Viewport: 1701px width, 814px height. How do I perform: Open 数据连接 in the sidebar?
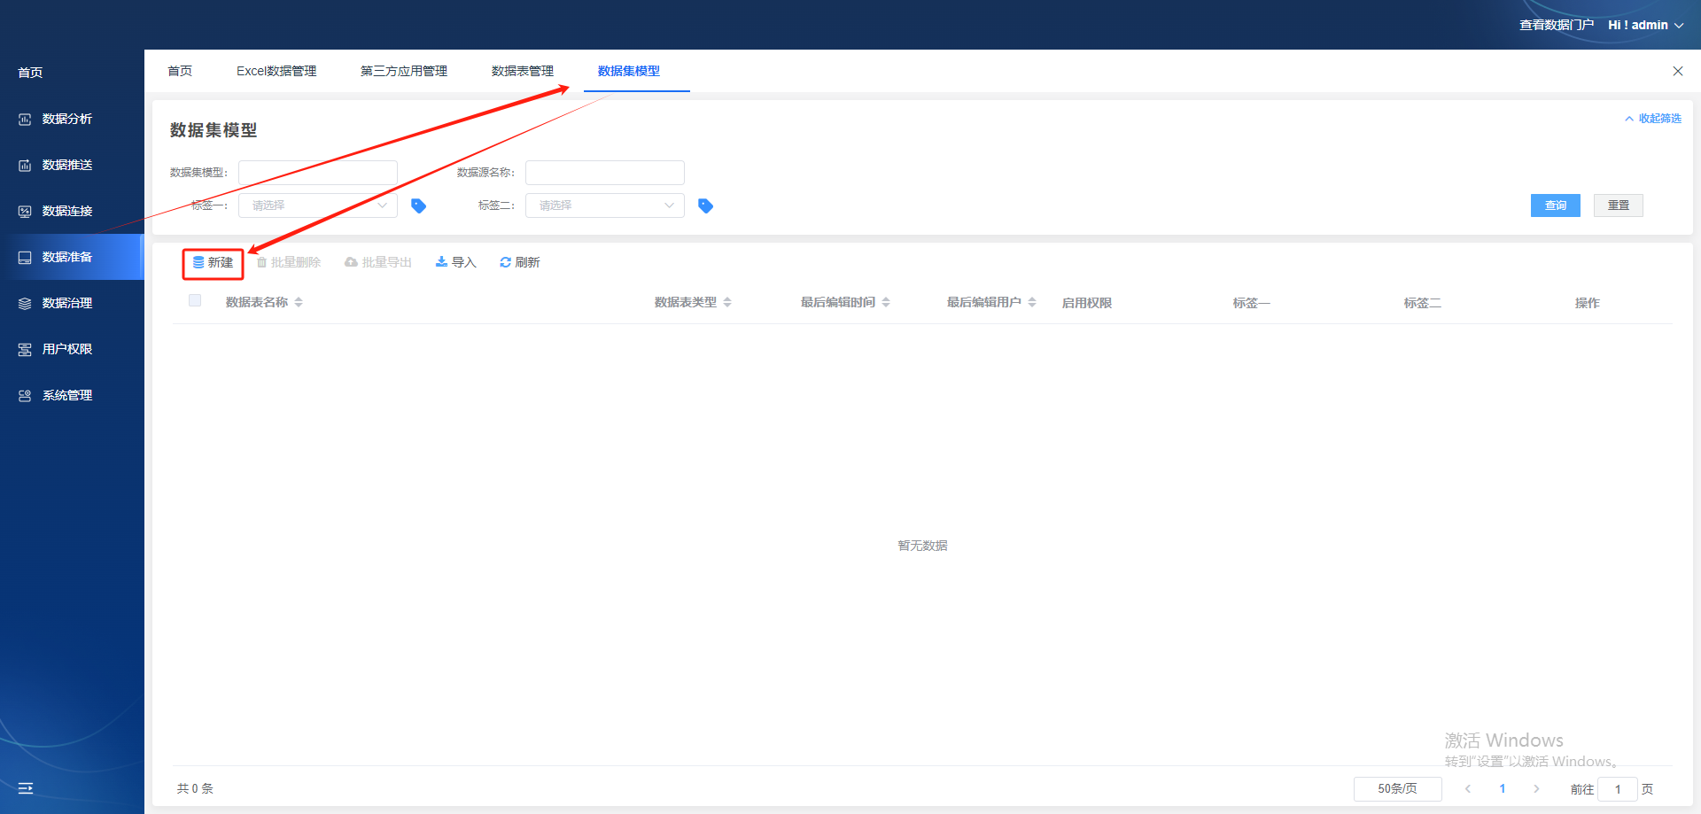click(67, 211)
